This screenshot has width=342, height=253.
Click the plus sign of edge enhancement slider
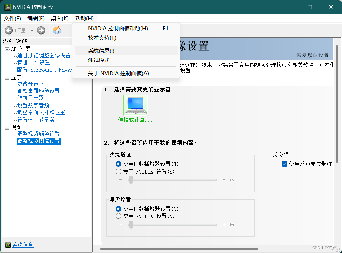point(224,180)
